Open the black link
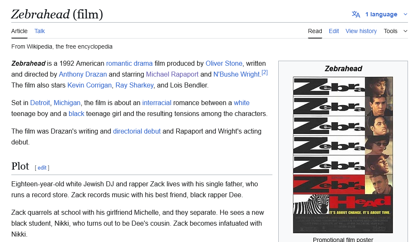Image resolution: width=413 pixels, height=242 pixels. click(77, 113)
